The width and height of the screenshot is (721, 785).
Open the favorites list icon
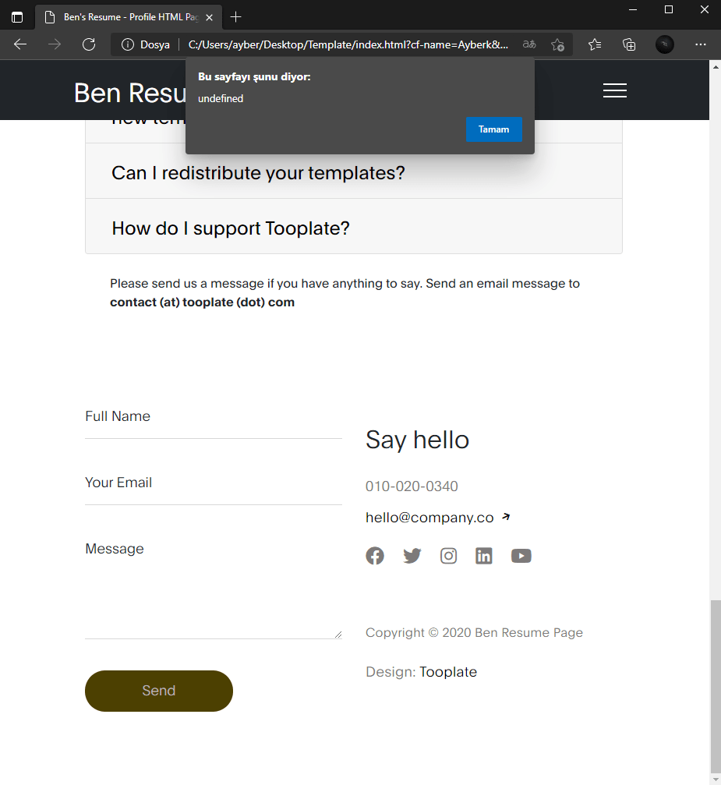(594, 44)
